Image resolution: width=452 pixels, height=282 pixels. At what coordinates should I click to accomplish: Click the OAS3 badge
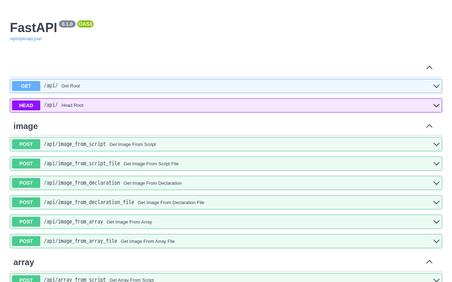85,24
